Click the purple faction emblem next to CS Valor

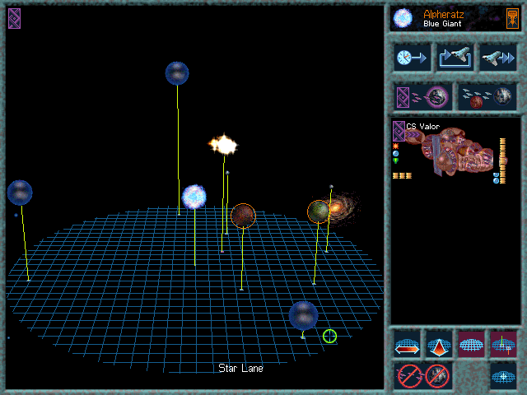[x=399, y=131]
